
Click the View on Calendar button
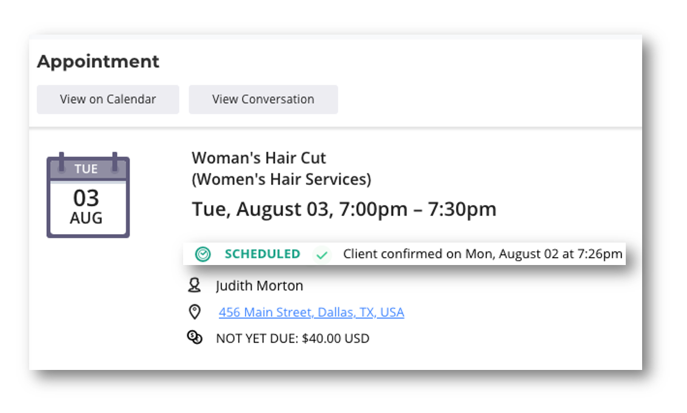coord(107,99)
